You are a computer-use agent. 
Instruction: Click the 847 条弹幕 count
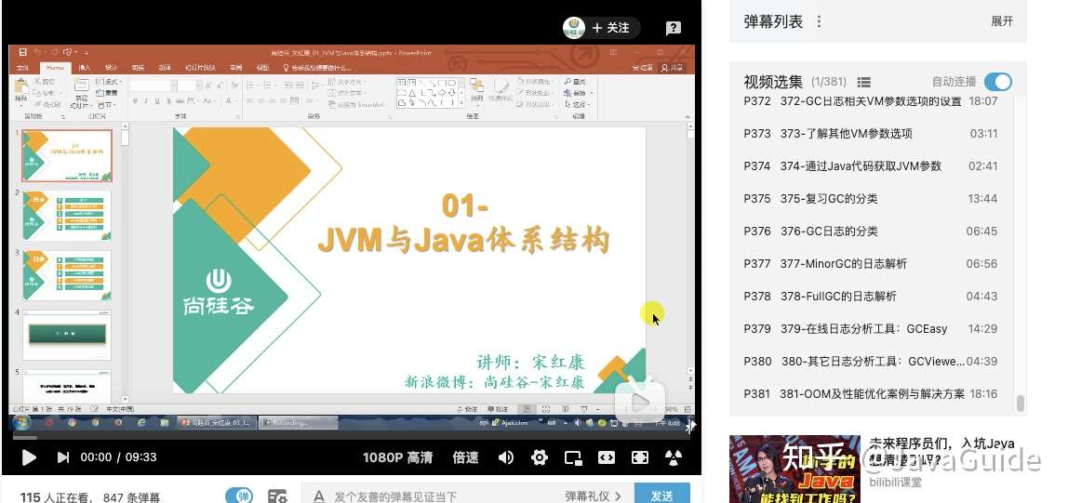click(x=131, y=497)
